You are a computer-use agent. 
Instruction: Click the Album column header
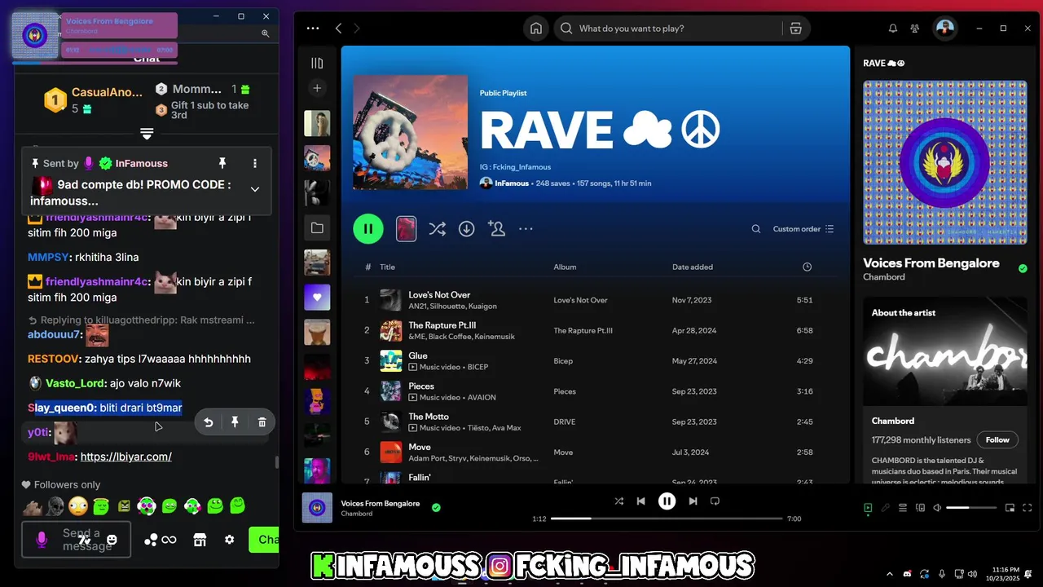pos(565,267)
